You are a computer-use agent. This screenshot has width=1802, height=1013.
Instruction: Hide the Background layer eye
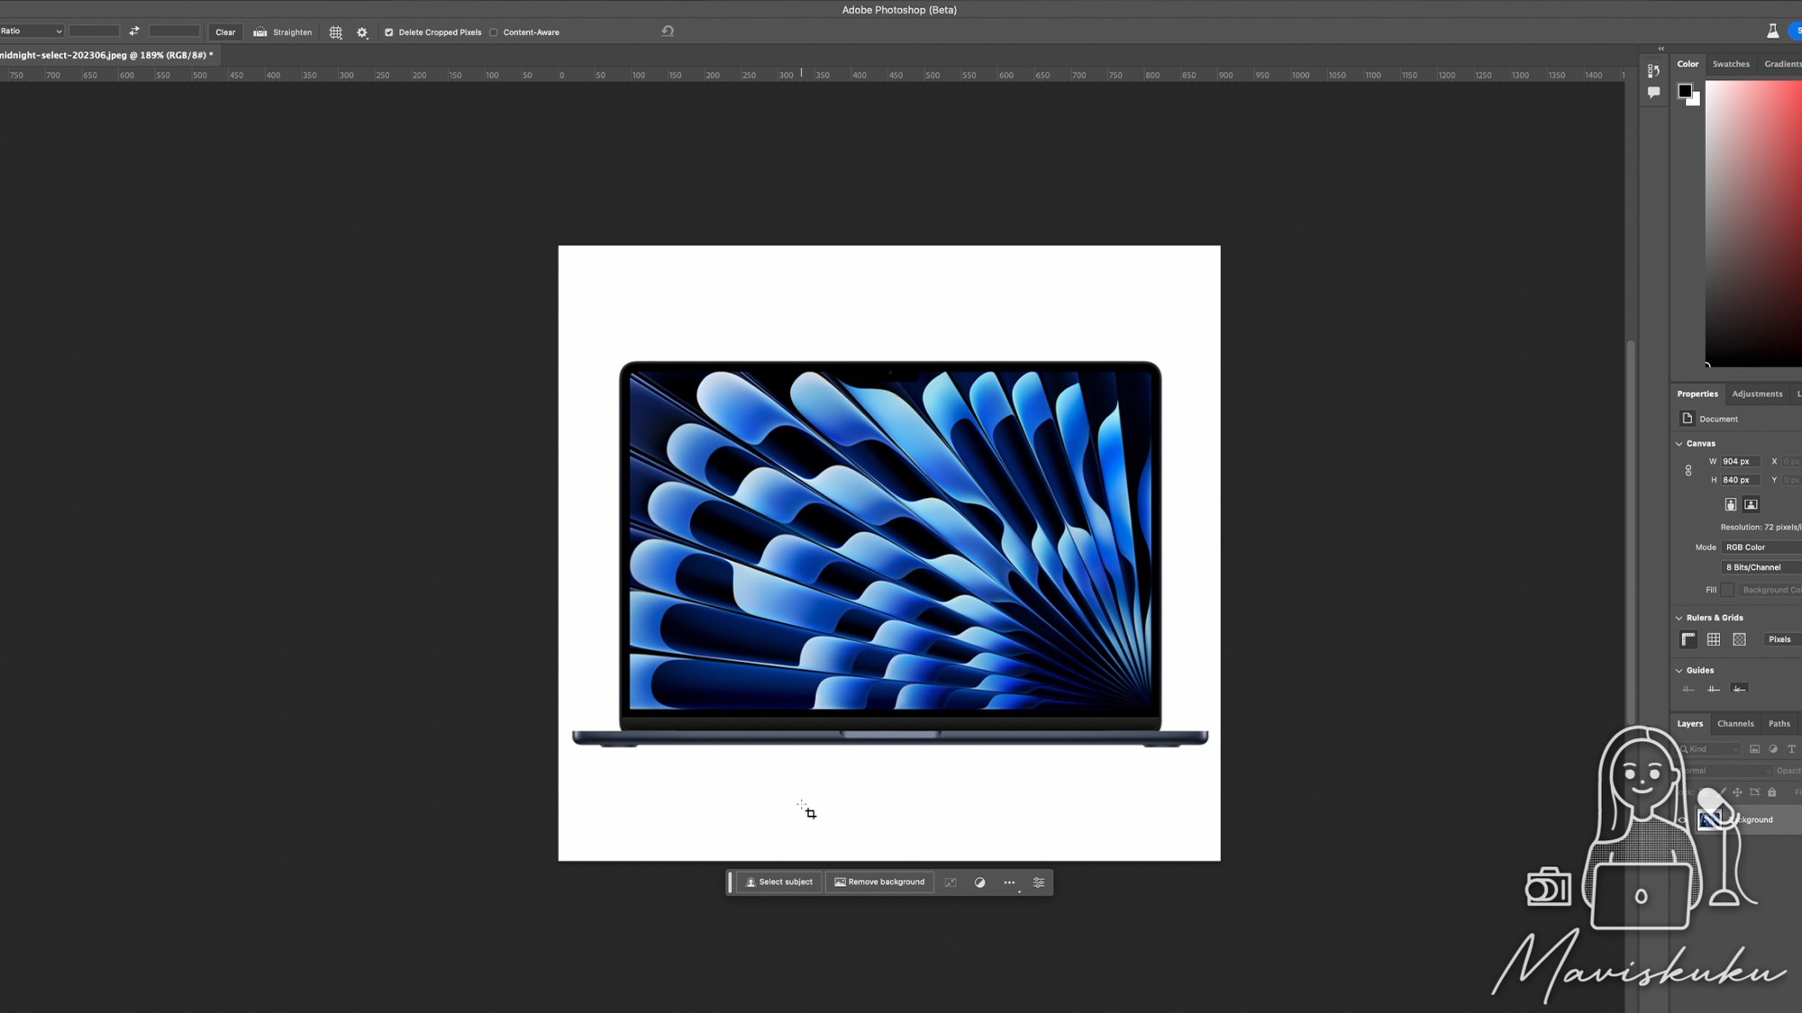point(1683,819)
